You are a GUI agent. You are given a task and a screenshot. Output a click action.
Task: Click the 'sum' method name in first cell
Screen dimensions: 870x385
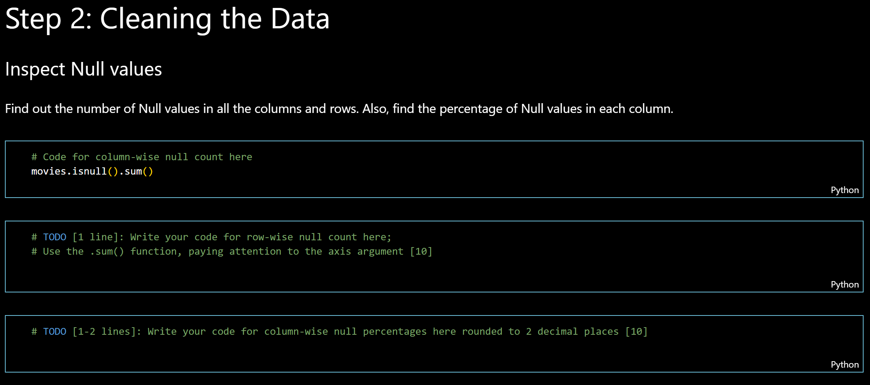[x=133, y=172]
